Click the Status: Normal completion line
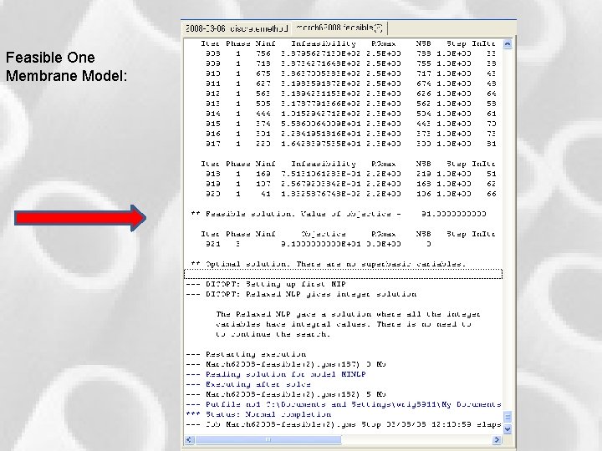Screen dimensions: 602x451 (x=258, y=414)
